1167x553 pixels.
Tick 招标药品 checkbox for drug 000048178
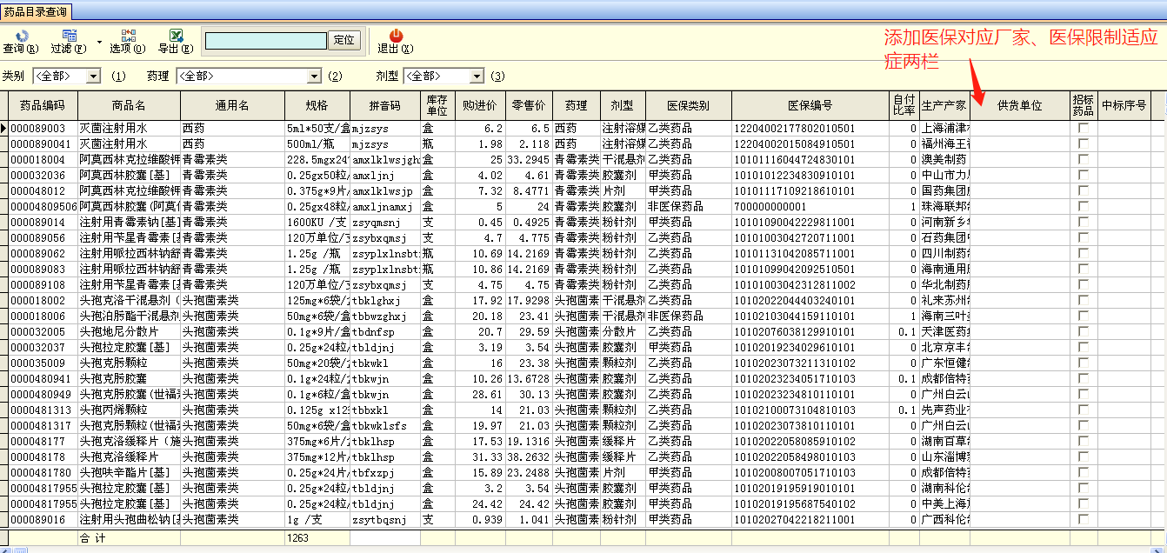pos(1084,456)
